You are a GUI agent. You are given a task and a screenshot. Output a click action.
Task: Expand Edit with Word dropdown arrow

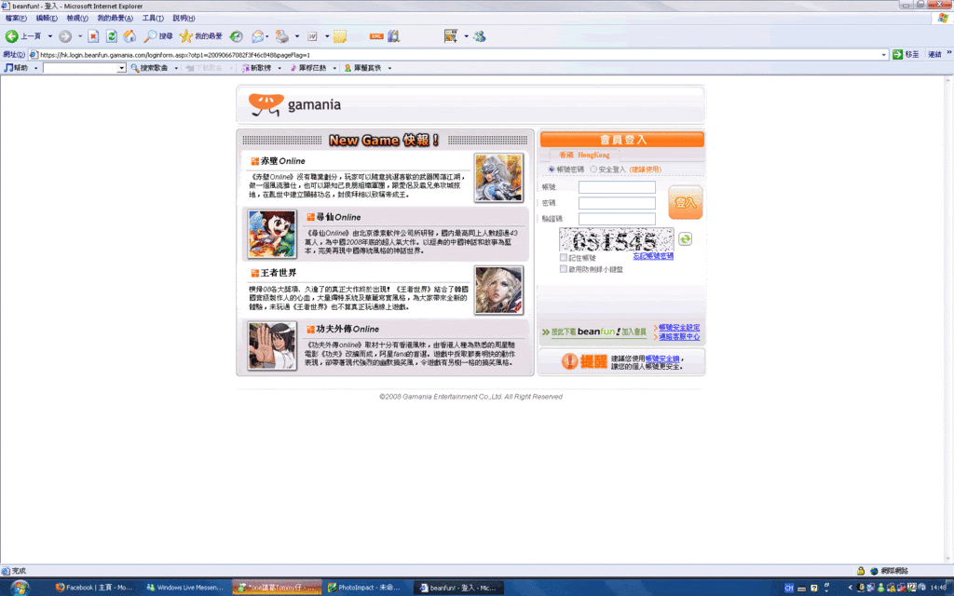[x=327, y=36]
